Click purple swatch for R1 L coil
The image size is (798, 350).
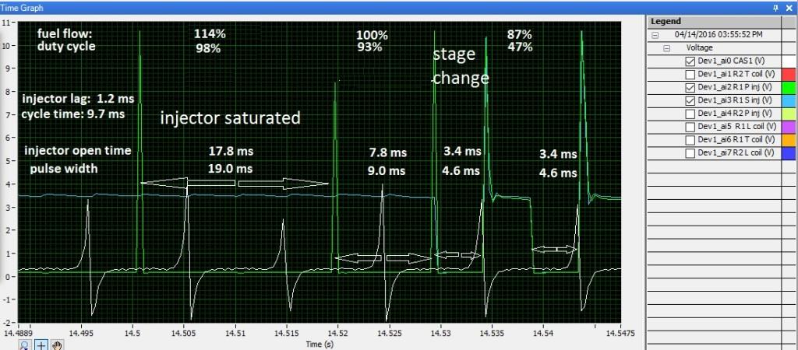click(x=789, y=126)
